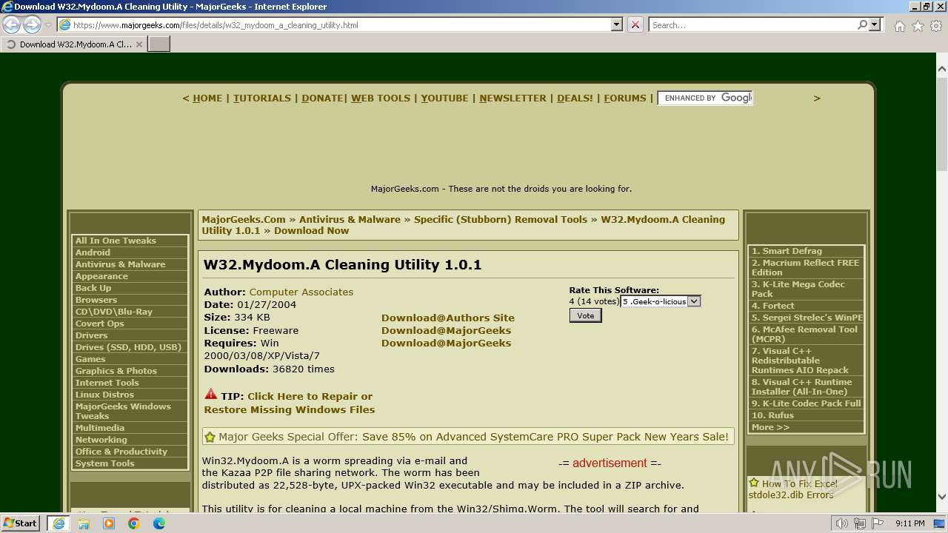Click Download@Authors Site link
The height and width of the screenshot is (533, 948).
(448, 318)
